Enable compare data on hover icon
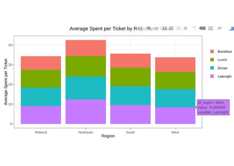The height and width of the screenshot is (166, 234). click(210, 28)
